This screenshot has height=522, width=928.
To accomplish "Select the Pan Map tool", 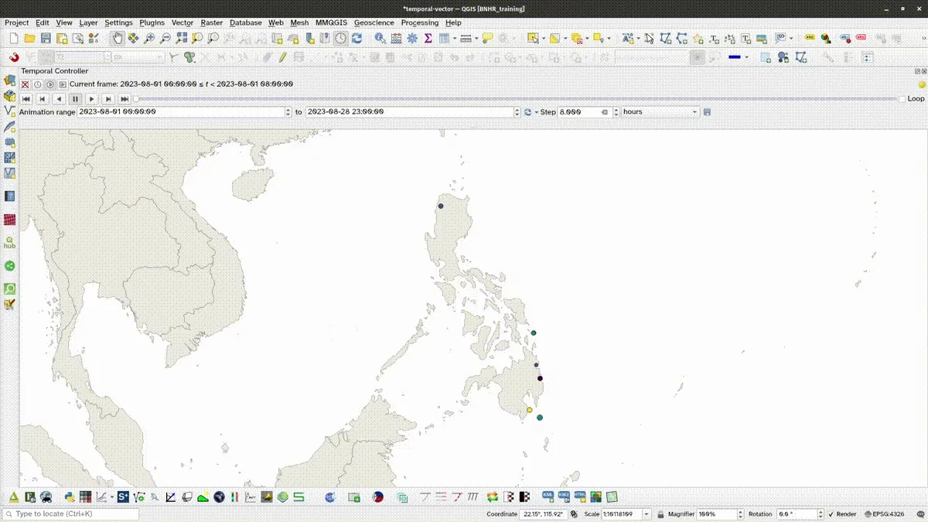I will [118, 38].
